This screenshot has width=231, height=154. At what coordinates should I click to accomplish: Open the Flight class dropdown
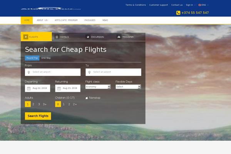(98, 87)
